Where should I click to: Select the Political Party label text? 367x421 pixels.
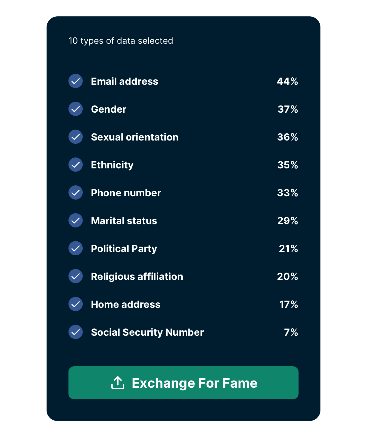point(124,249)
